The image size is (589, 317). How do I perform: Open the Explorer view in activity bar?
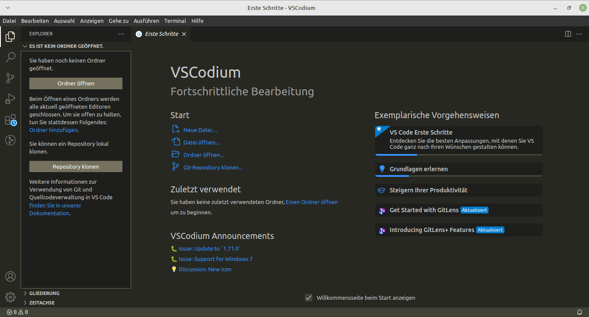pos(10,37)
